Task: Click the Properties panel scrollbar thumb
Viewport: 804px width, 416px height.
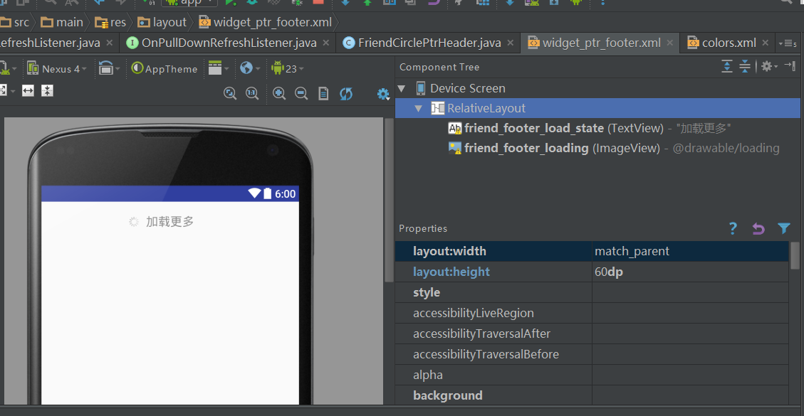Action: [x=795, y=255]
